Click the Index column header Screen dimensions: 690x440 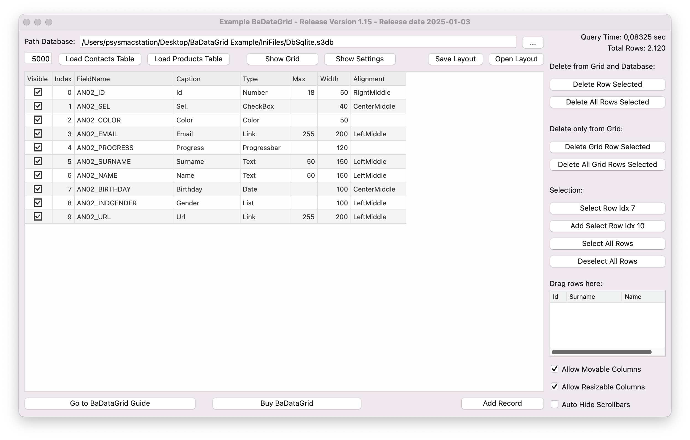point(63,79)
